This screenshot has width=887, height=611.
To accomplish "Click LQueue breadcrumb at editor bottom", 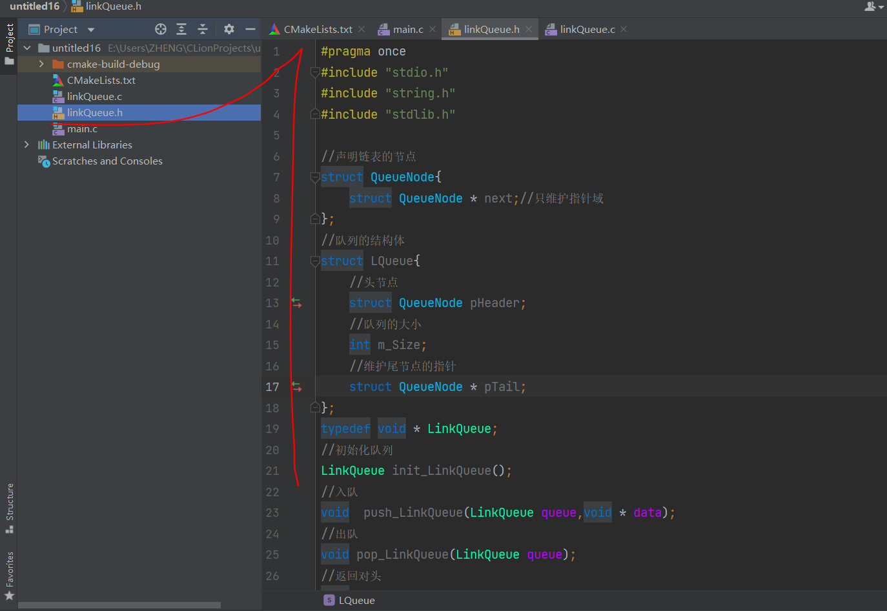I will [349, 600].
